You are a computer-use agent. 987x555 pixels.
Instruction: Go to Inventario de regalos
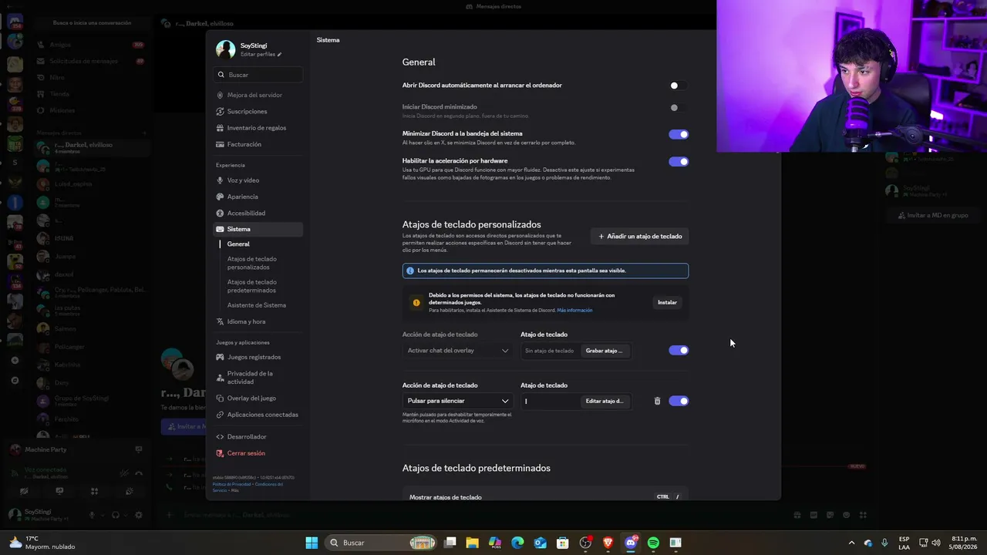258,128
